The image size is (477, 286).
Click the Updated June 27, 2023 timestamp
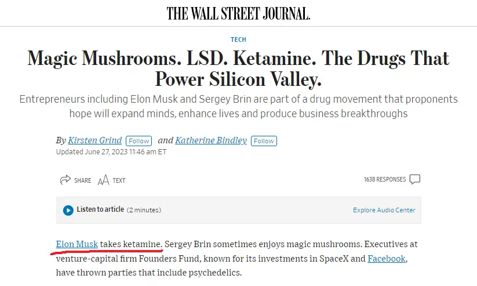pos(111,151)
